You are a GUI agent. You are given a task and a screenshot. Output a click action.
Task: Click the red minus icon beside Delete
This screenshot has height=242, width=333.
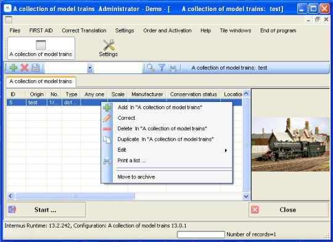pyautogui.click(x=107, y=129)
